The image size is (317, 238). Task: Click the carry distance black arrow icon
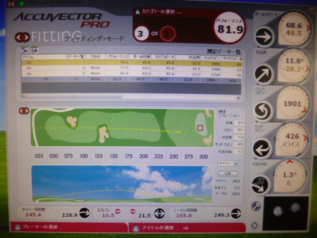85,213
